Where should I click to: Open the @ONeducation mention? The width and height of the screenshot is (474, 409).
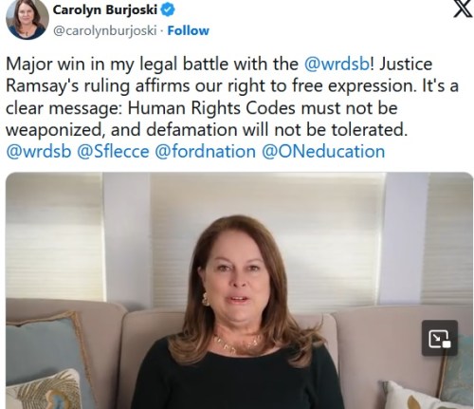[x=323, y=151]
